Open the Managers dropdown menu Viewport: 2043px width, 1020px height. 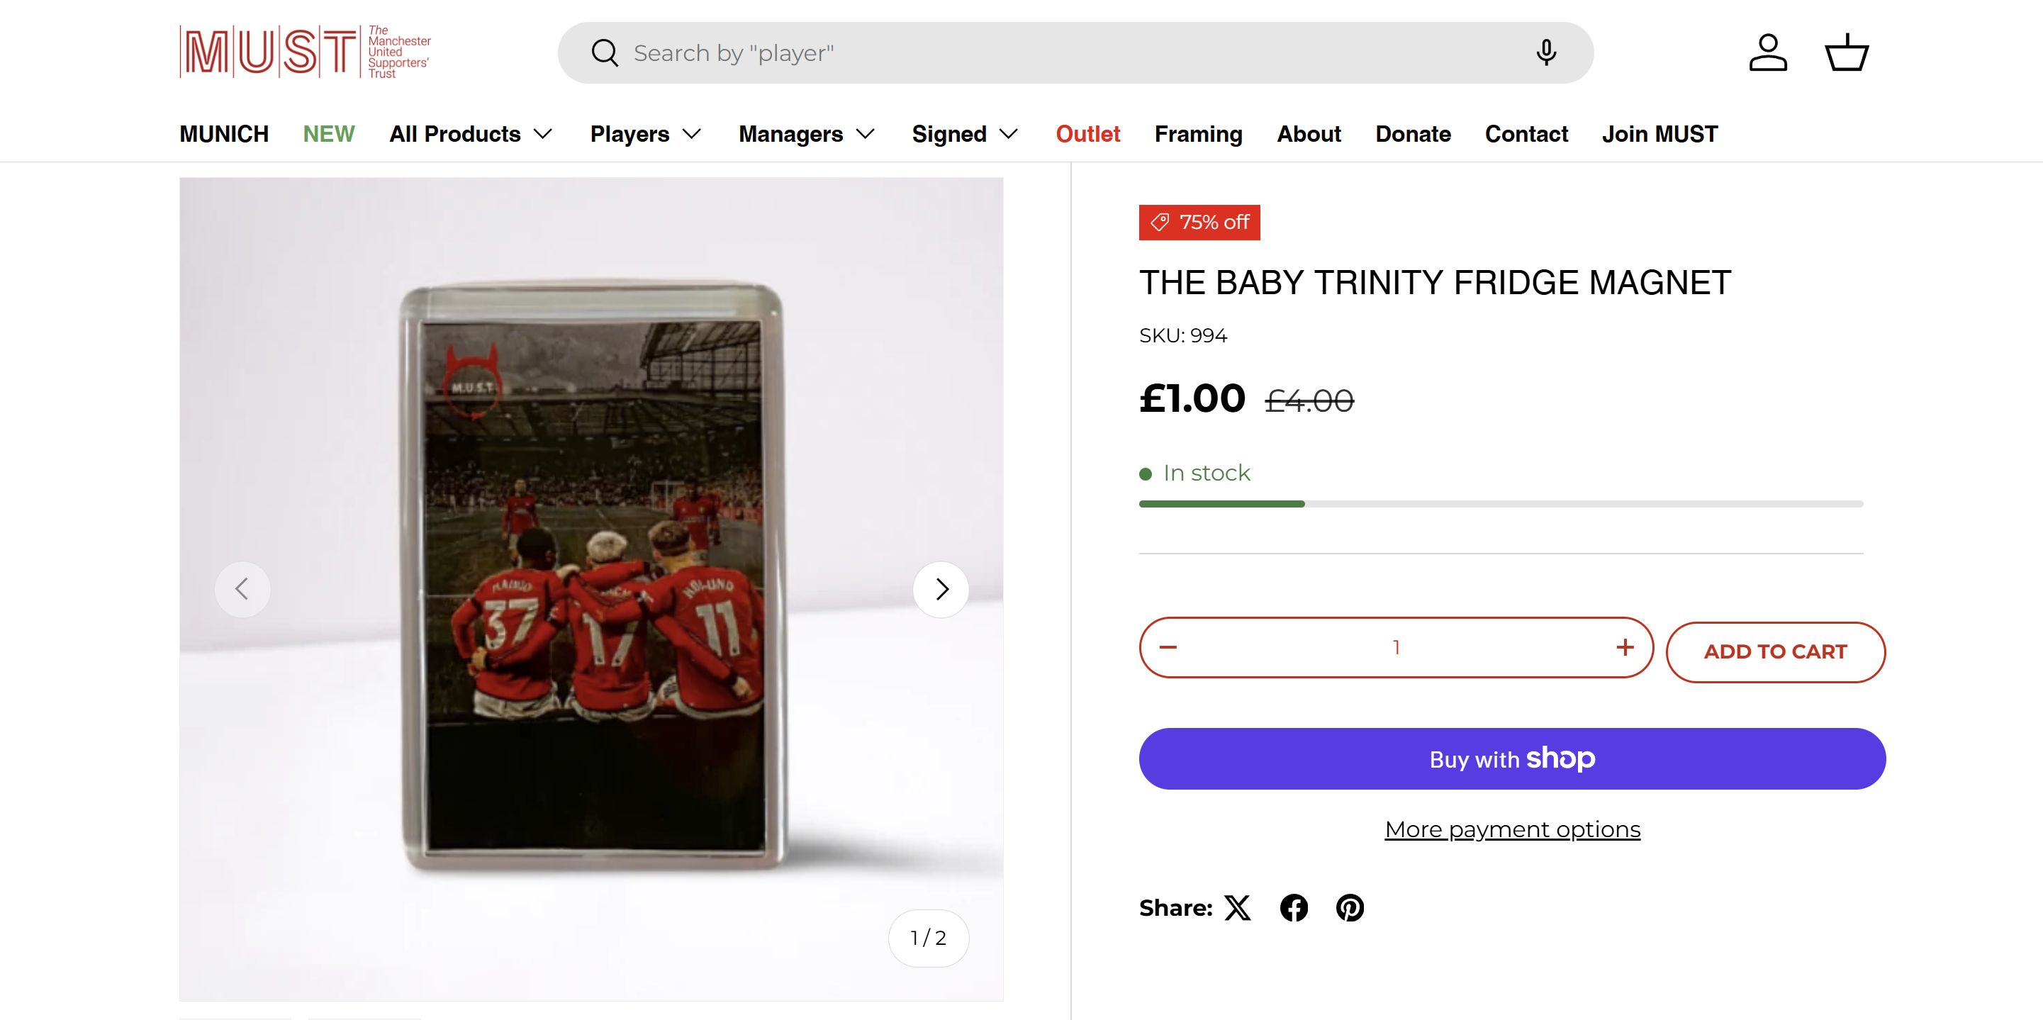(x=807, y=134)
